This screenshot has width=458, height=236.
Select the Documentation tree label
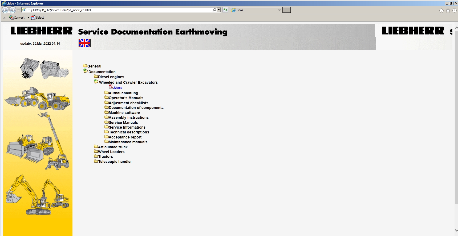tap(102, 72)
